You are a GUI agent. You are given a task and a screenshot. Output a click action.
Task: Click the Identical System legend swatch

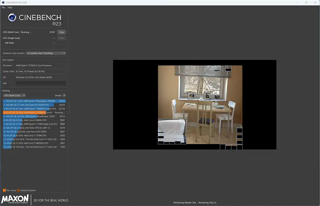coord(18,190)
